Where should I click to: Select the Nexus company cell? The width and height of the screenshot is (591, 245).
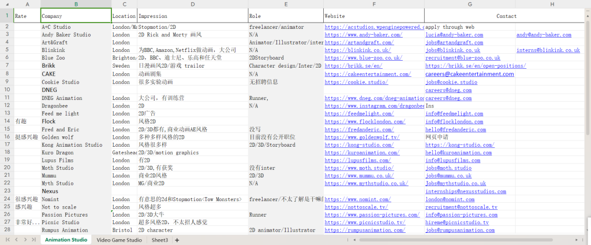[x=76, y=191]
